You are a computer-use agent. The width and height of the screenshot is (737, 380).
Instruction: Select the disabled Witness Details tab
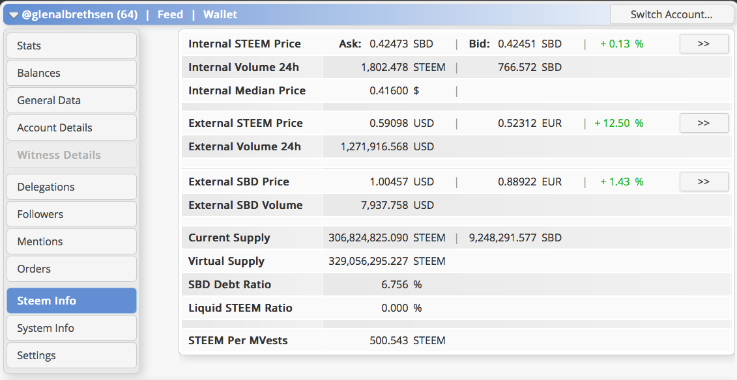coord(72,155)
